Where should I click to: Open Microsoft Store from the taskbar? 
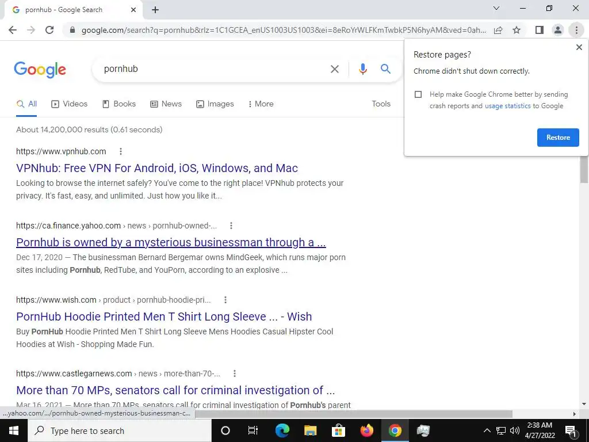[338, 430]
